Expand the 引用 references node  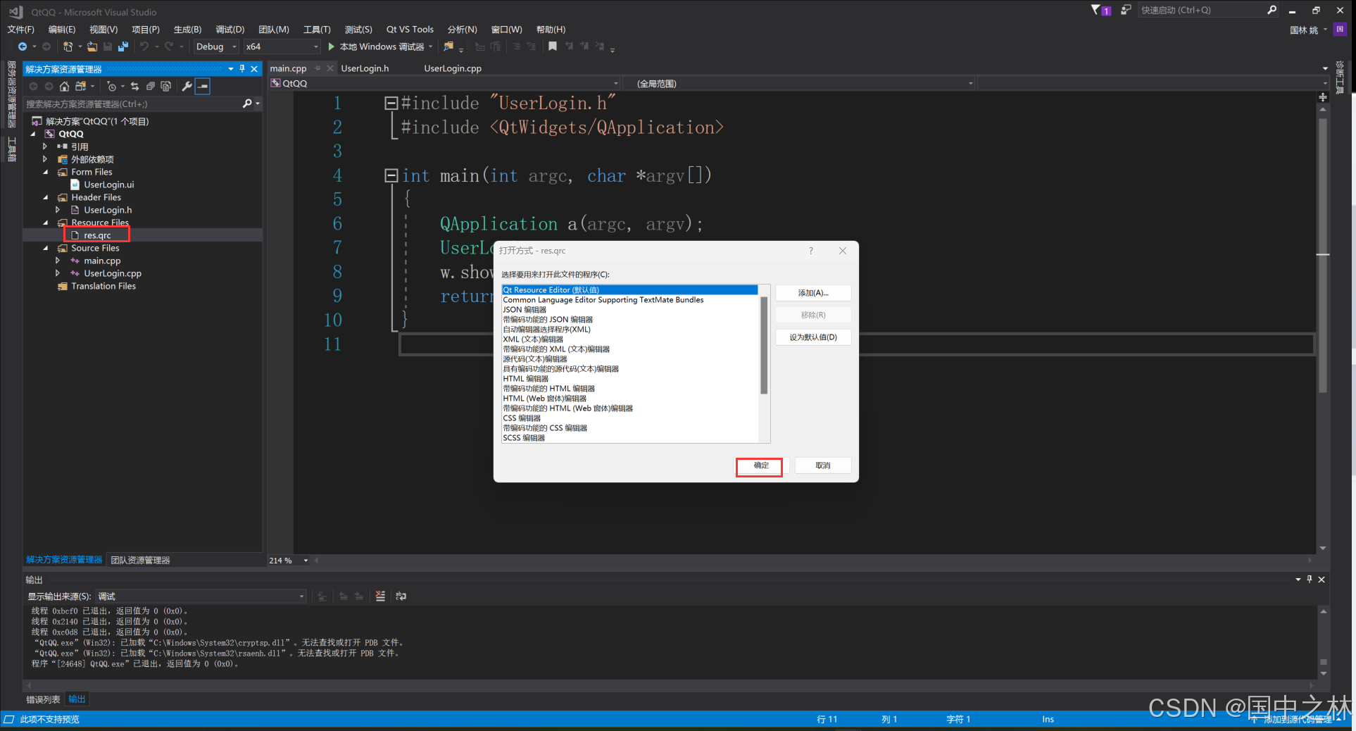tap(45, 146)
